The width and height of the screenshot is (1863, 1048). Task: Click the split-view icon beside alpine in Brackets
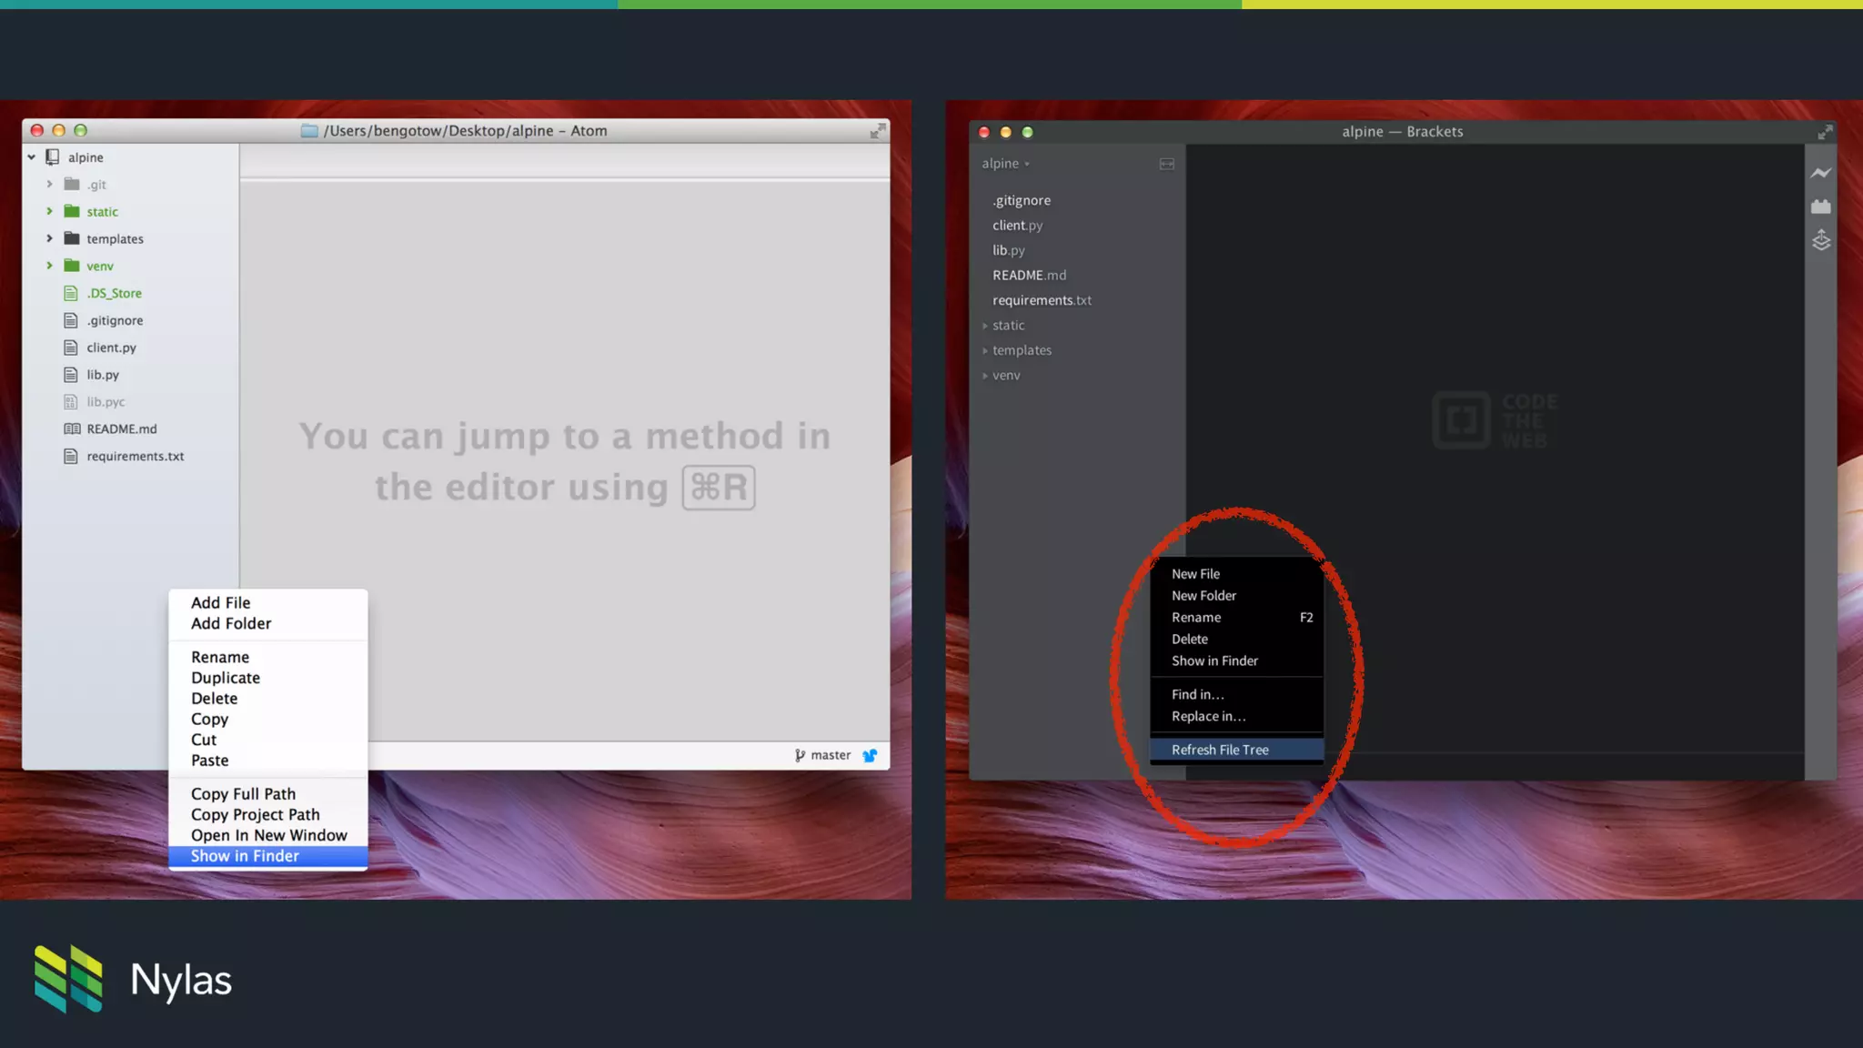pos(1167,164)
